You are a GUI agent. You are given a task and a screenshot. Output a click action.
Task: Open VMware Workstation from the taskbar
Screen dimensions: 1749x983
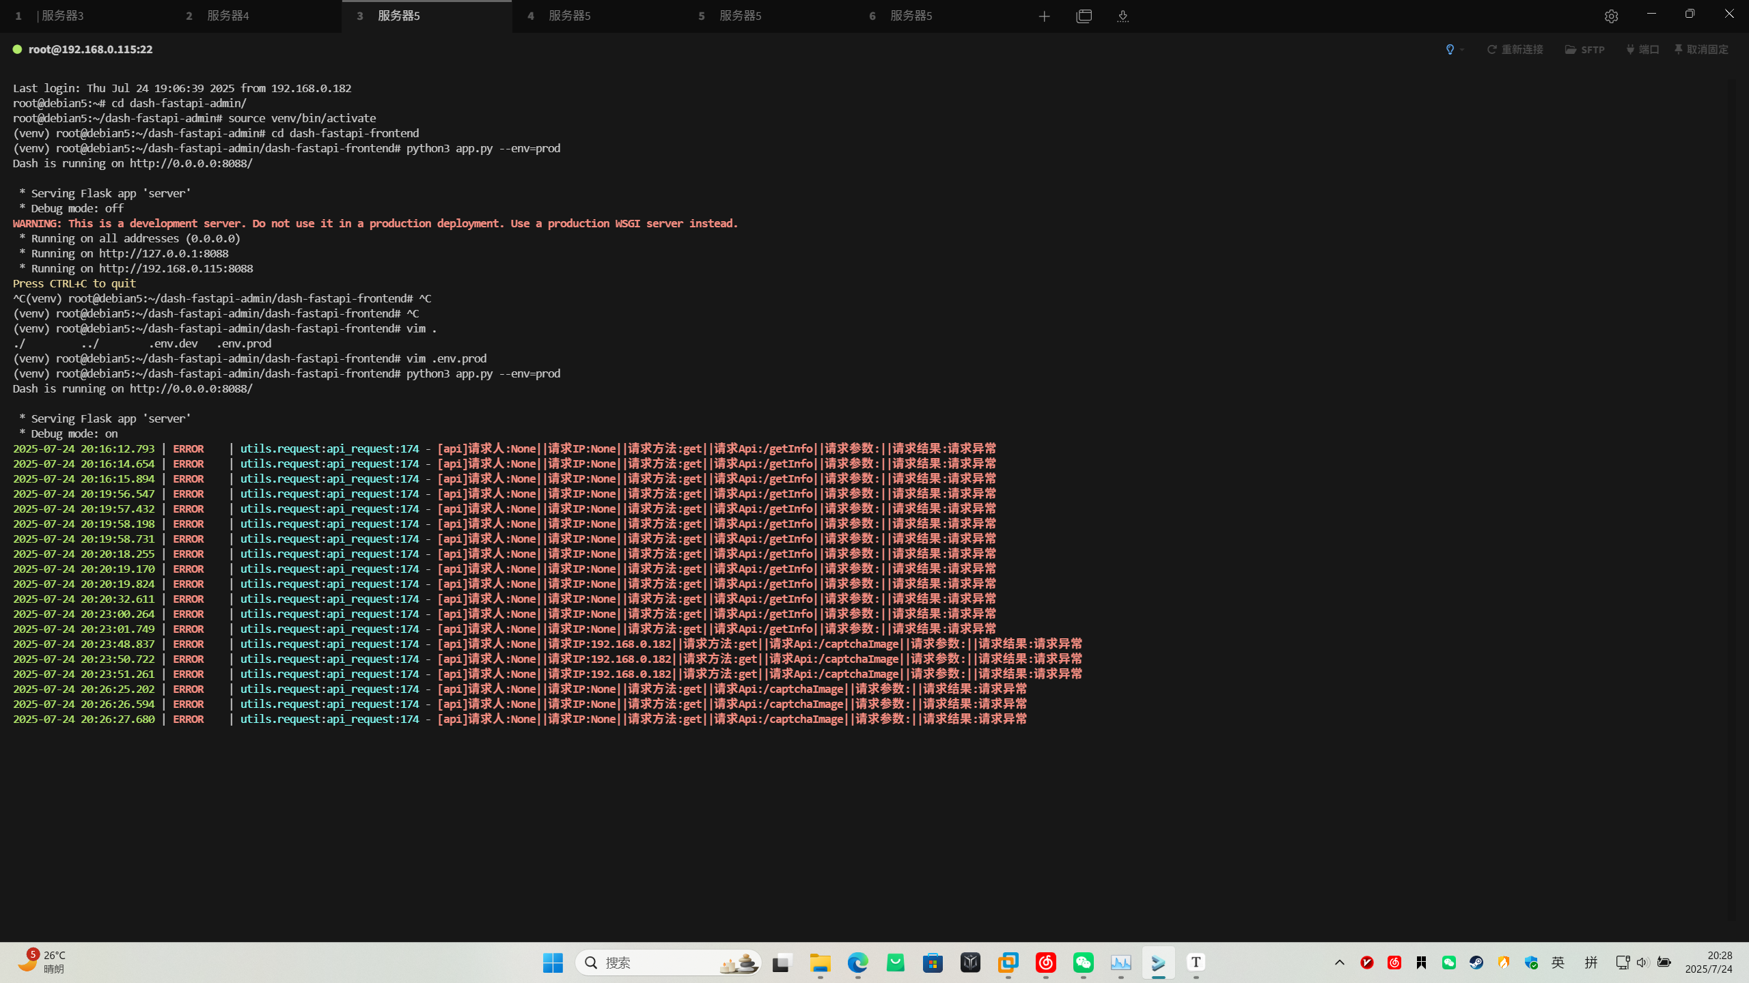[x=1008, y=963]
